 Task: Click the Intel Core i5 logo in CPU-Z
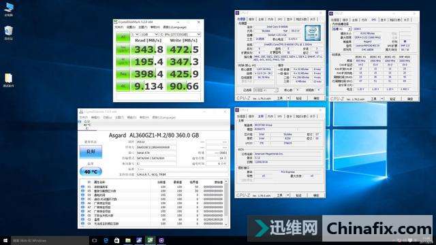click(313, 33)
